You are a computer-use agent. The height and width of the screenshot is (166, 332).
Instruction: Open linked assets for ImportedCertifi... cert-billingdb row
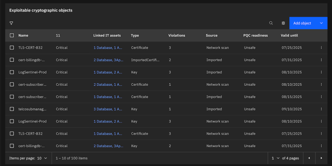[108, 60]
